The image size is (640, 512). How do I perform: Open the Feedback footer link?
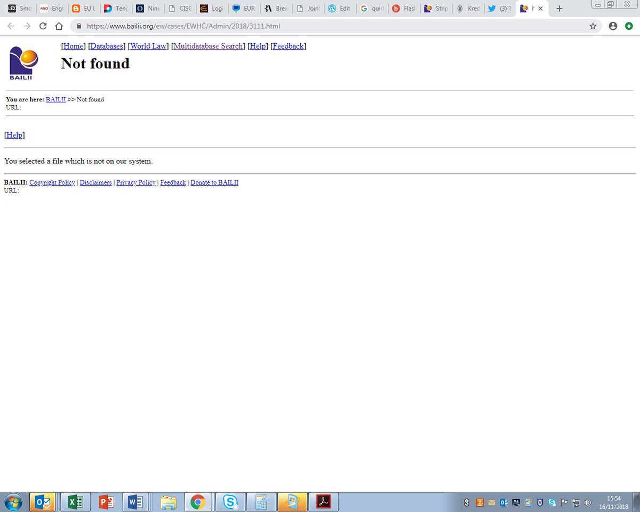pyautogui.click(x=173, y=182)
